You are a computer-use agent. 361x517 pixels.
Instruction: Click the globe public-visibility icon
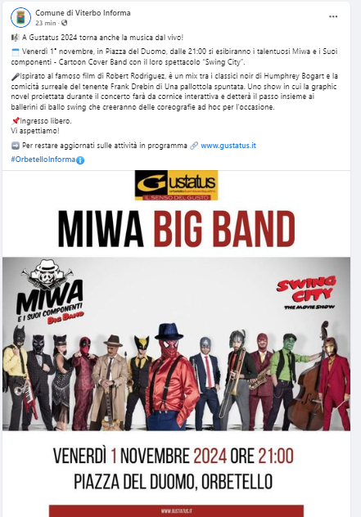(65, 23)
